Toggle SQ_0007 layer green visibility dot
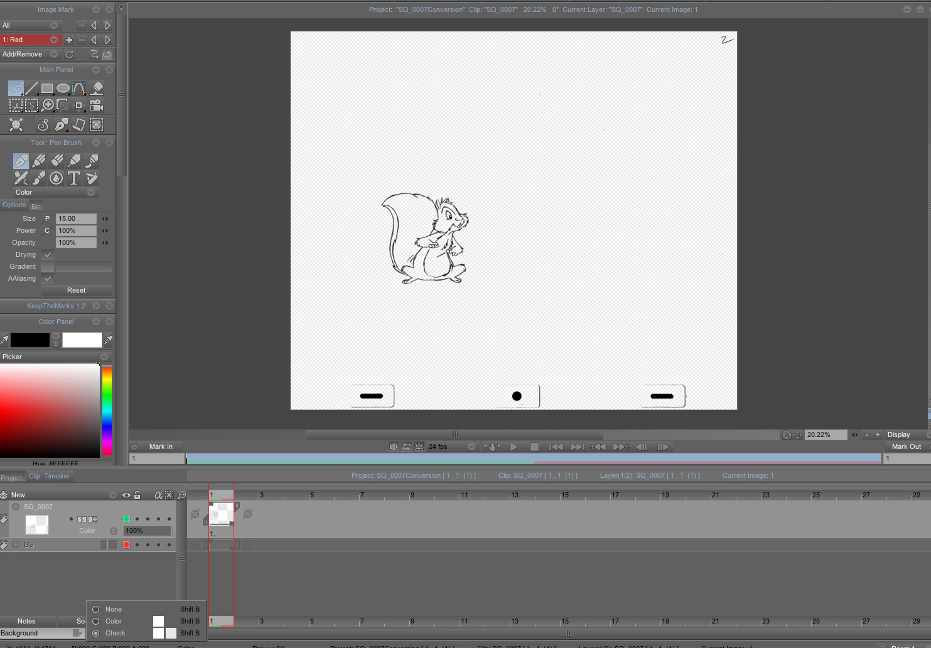This screenshot has width=931, height=648. click(x=126, y=519)
